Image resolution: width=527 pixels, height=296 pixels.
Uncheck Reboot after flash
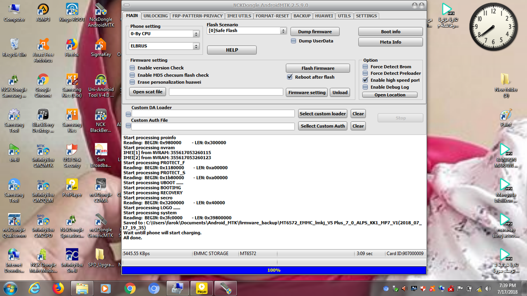[x=289, y=77]
